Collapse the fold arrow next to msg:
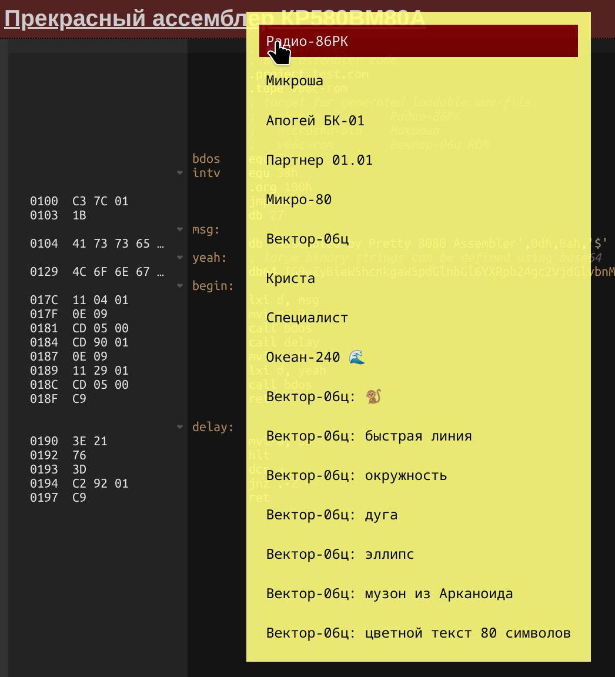Image resolution: width=615 pixels, height=677 pixels. tap(179, 230)
